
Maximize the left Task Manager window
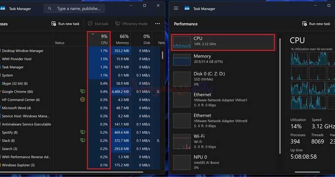coord(145,6)
